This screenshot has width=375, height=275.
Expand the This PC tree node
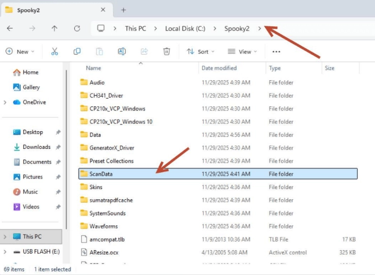5,236
